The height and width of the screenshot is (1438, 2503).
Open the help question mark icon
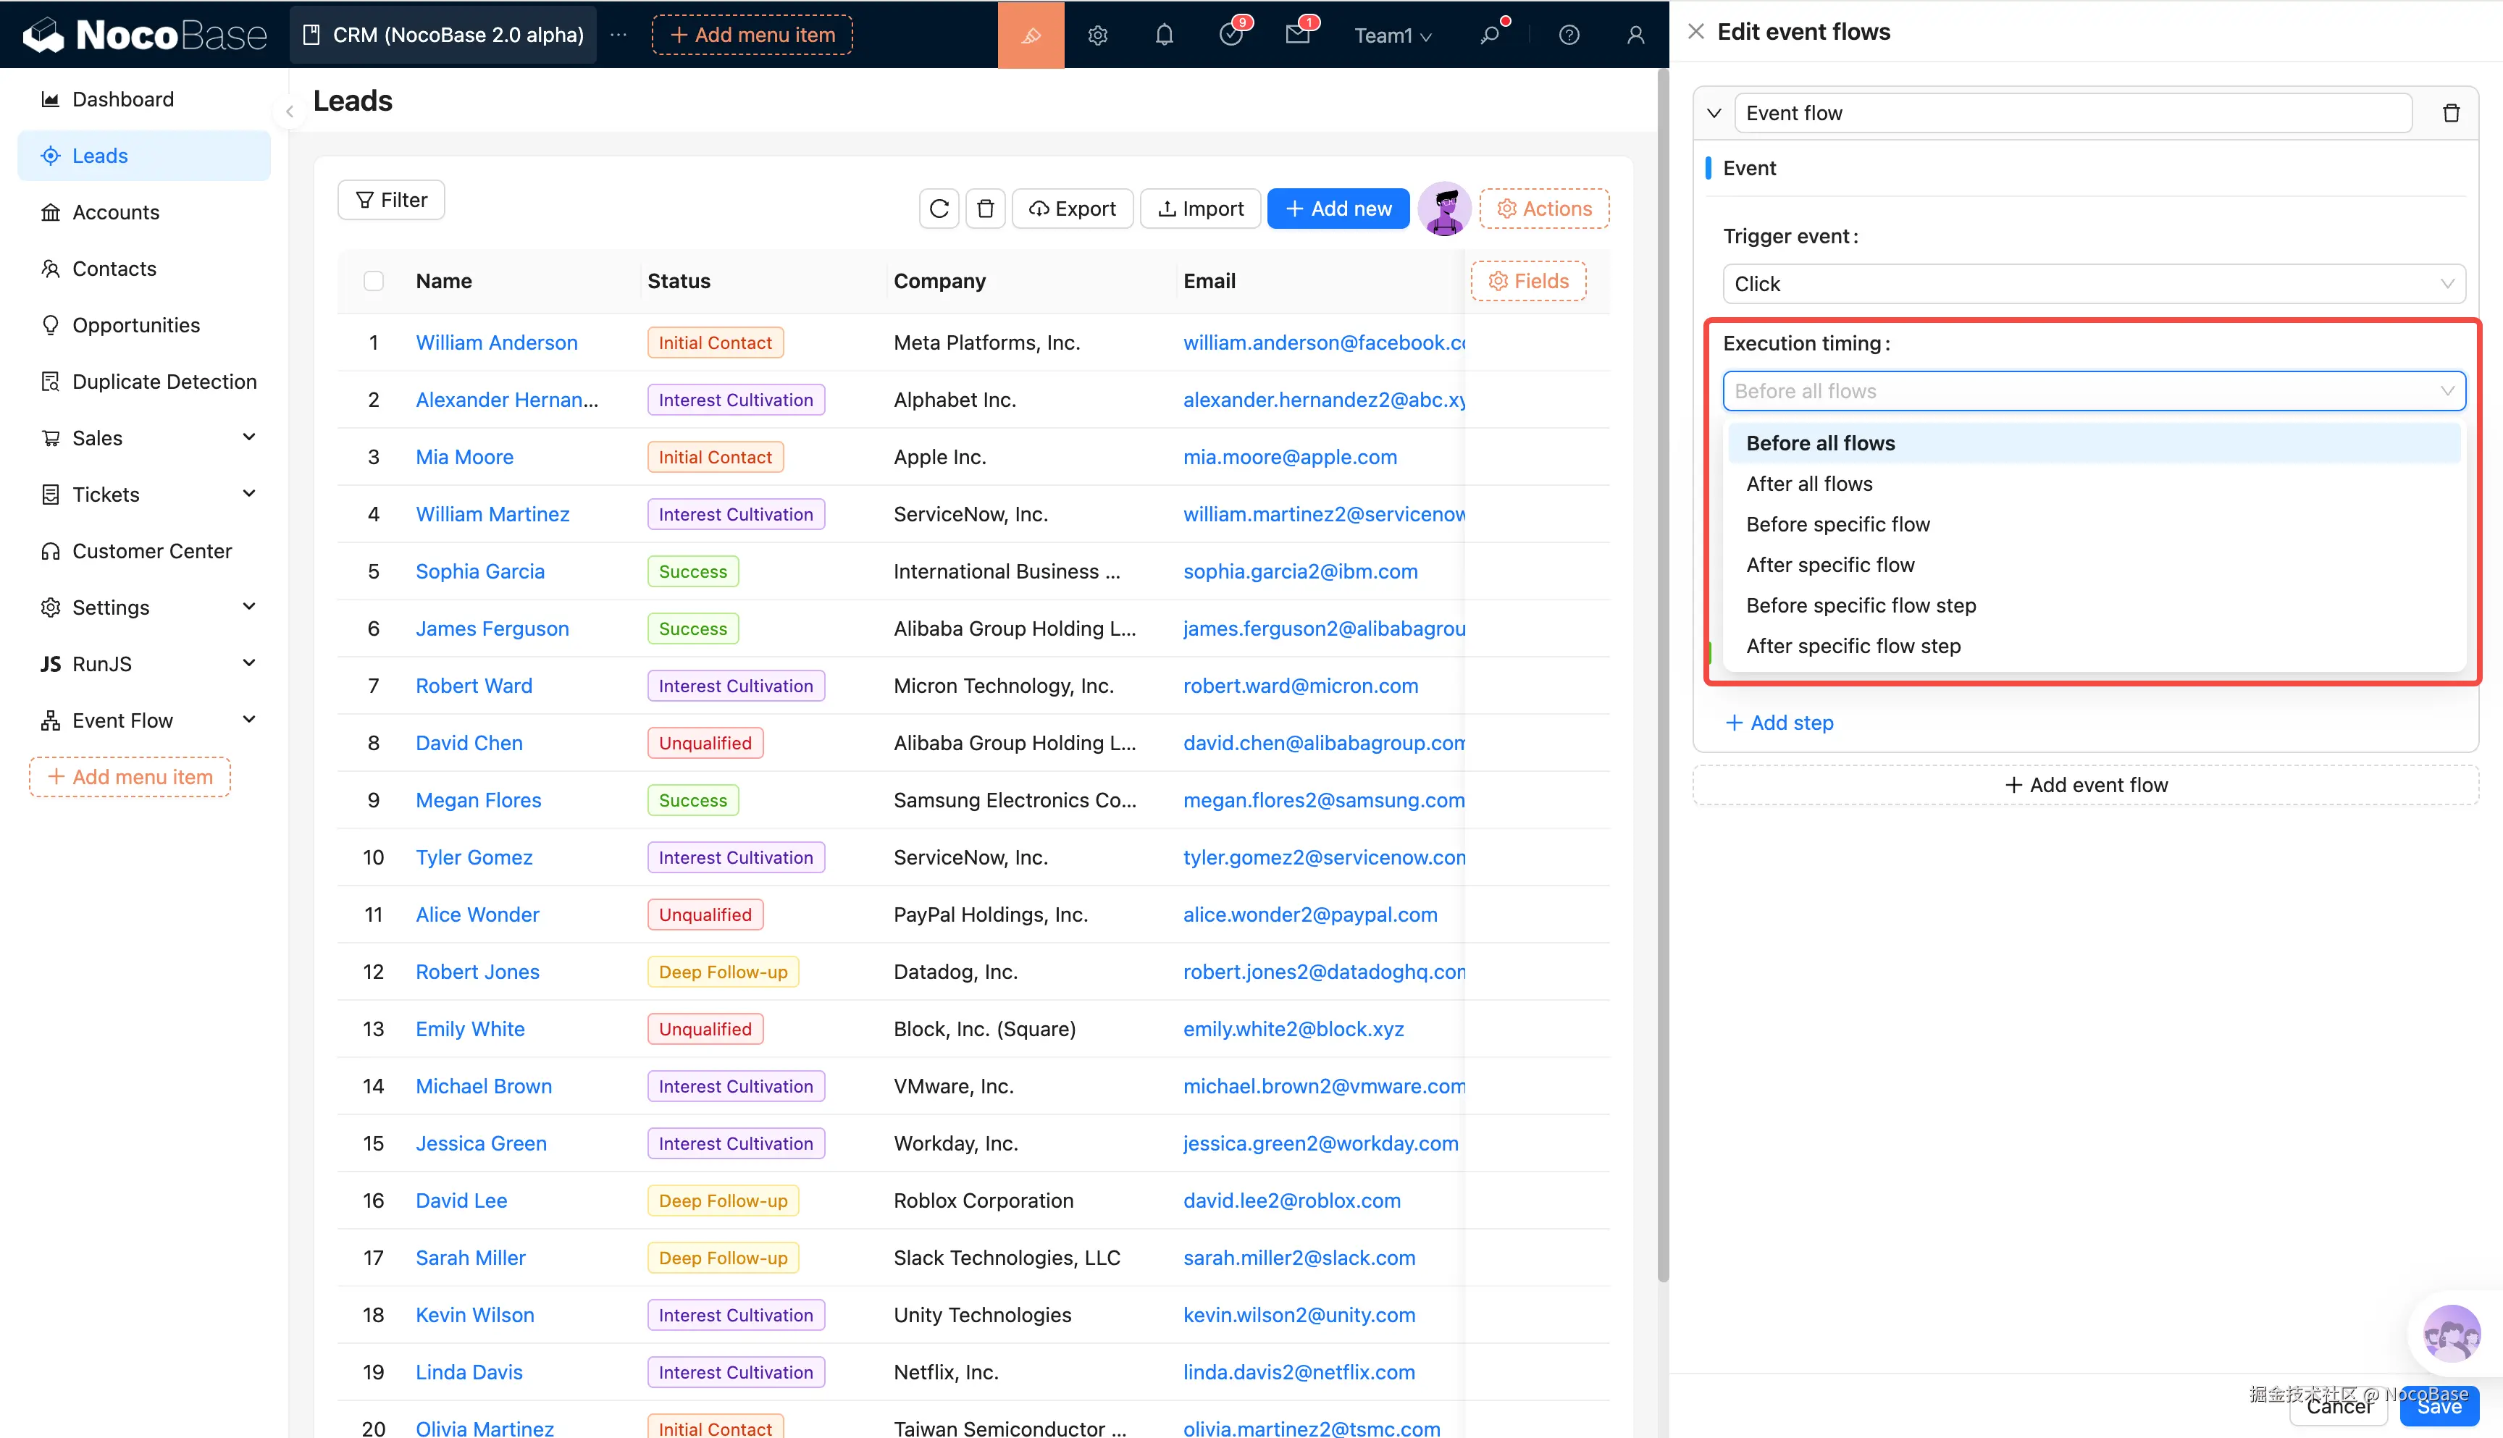tap(1569, 35)
